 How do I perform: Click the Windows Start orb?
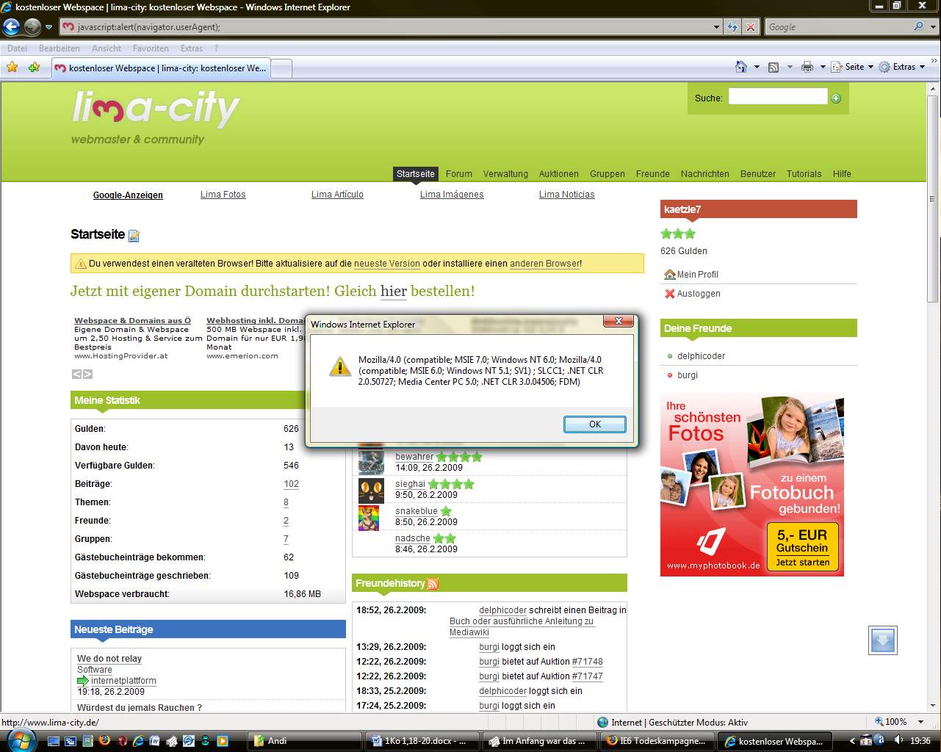(21, 740)
